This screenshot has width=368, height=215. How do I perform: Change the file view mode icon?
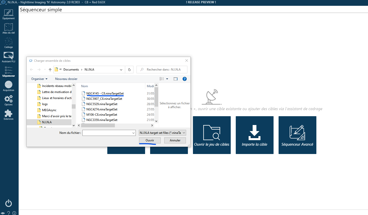pos(162,79)
